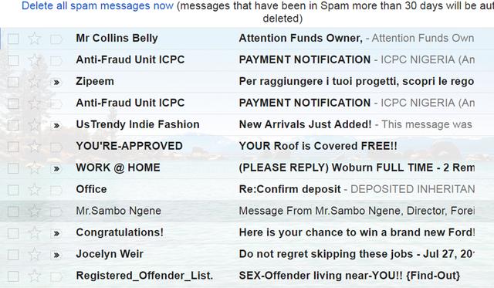Check the Registered_Offender_List. message box

(13, 276)
